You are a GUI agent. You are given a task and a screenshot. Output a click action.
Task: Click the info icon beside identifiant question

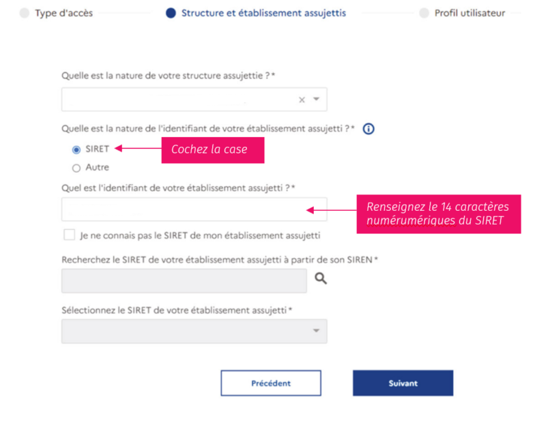tap(369, 128)
